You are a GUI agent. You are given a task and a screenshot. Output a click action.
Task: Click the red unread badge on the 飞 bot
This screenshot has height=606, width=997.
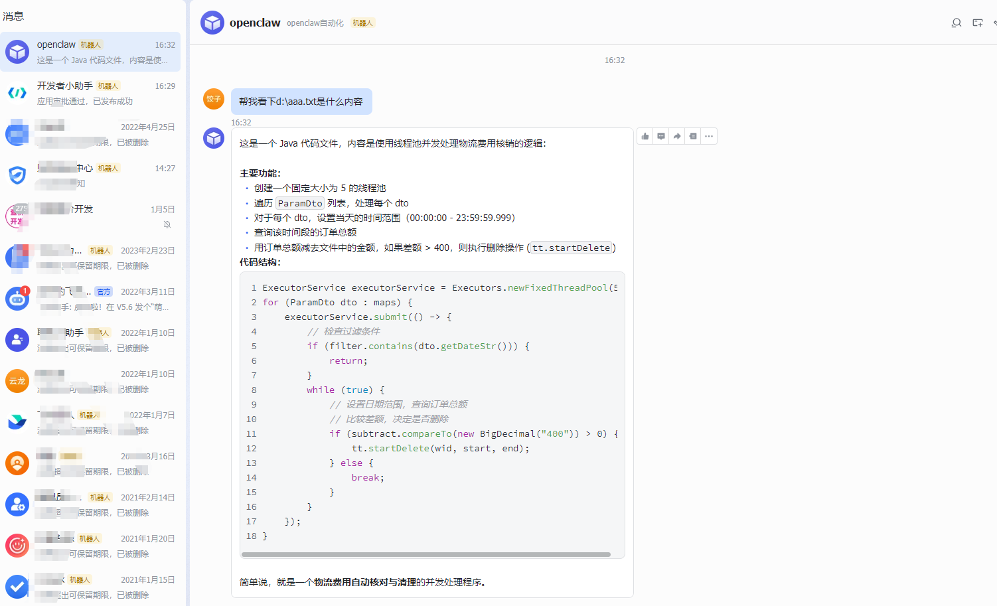click(26, 290)
